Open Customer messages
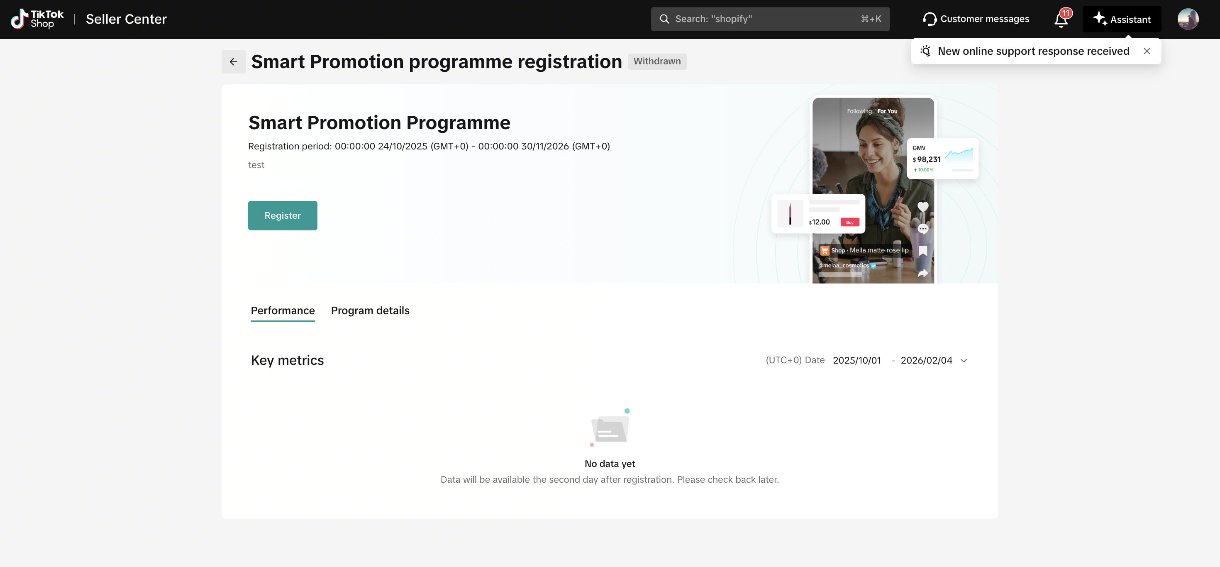 point(976,19)
